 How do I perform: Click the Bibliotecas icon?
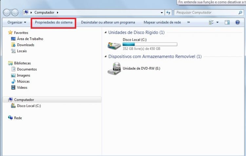(10, 63)
